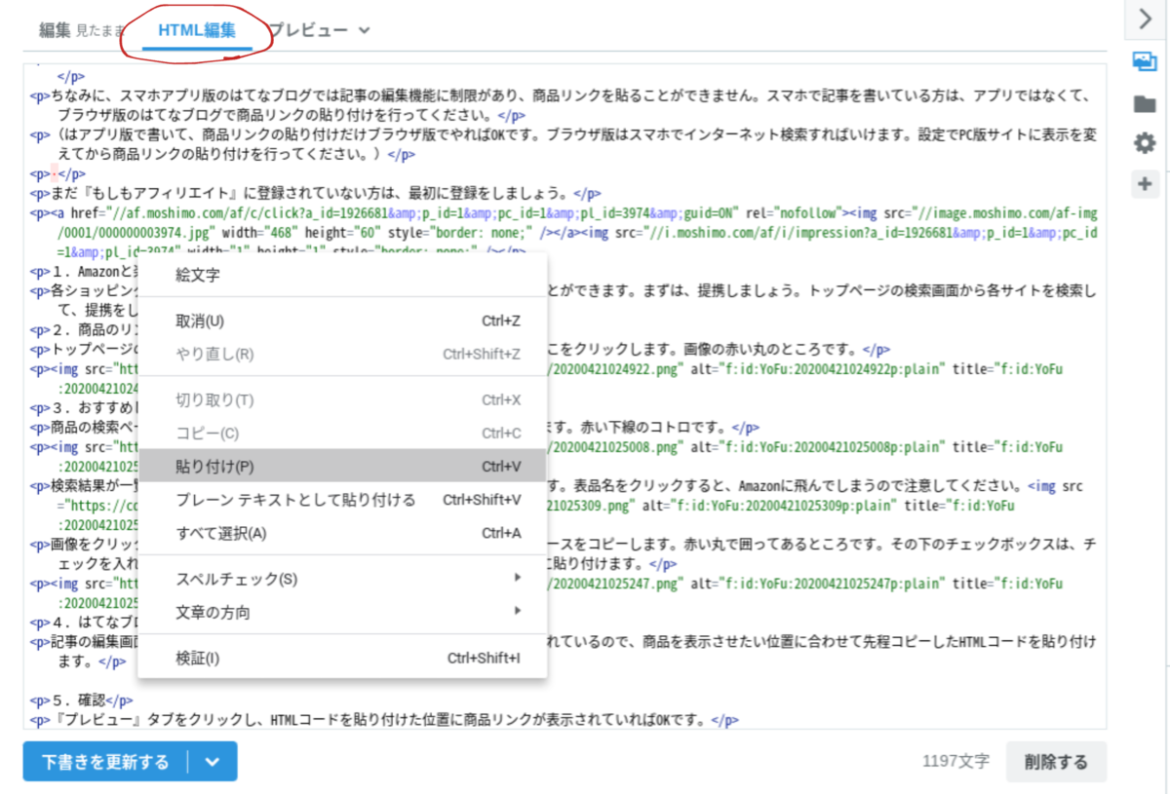Open the settings gear icon

1145,141
